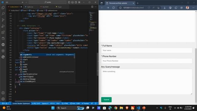Click the Prettier status bar item
This screenshot has width=197, height=111.
(x=85, y=104)
